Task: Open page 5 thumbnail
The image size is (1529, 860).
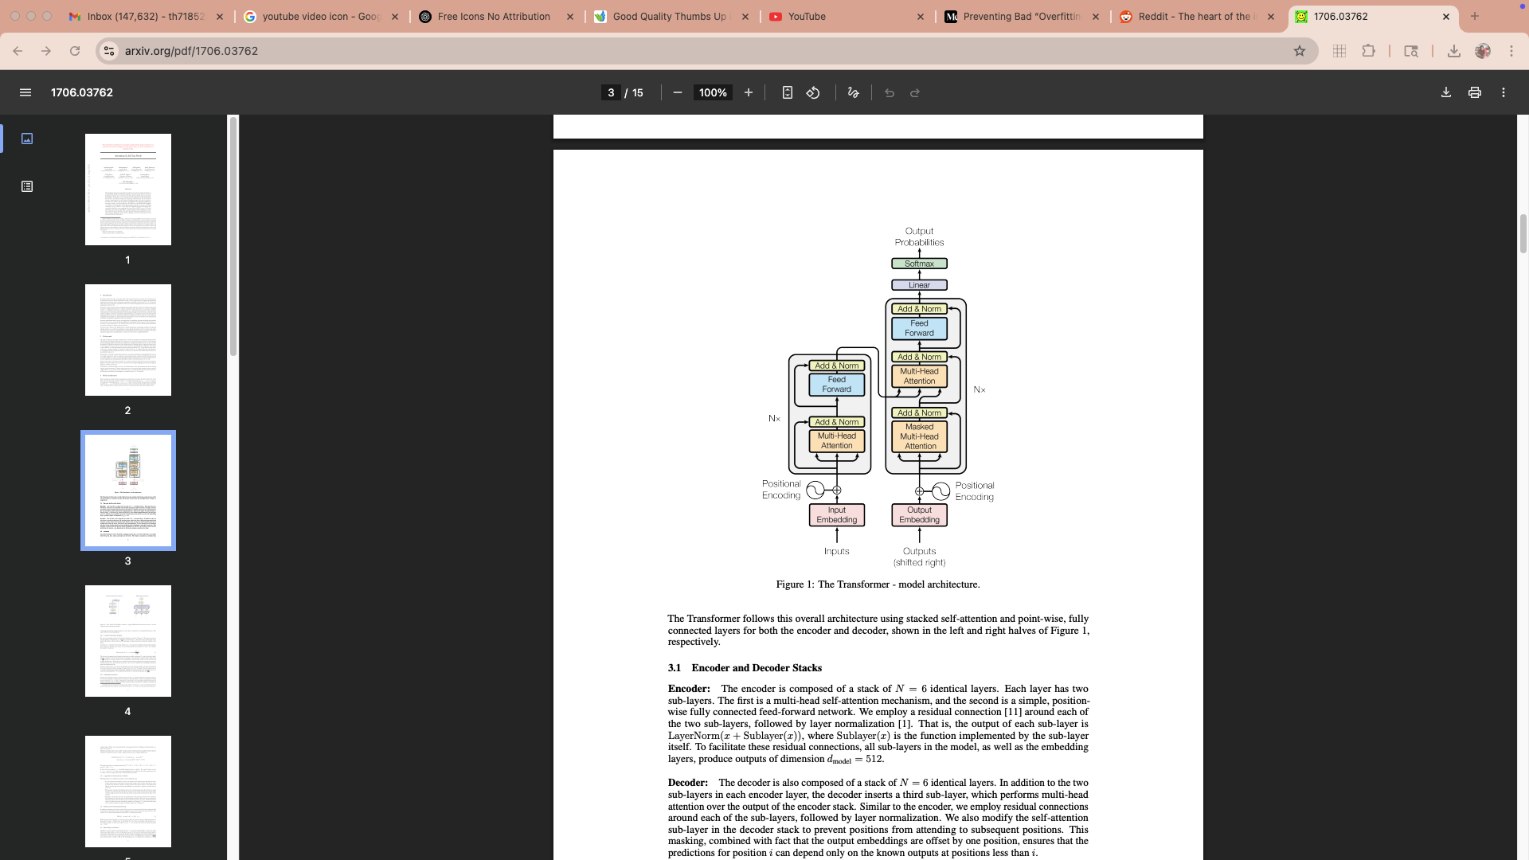Action: click(128, 792)
